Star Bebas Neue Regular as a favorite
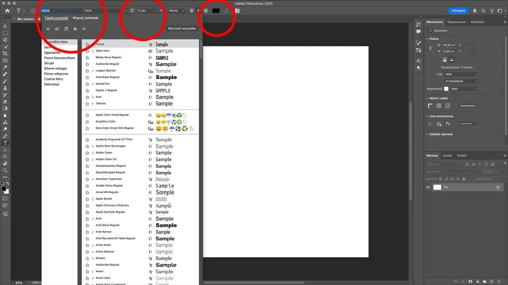Image resolution: width=508 pixels, height=285 pixels. pyautogui.click(x=87, y=57)
